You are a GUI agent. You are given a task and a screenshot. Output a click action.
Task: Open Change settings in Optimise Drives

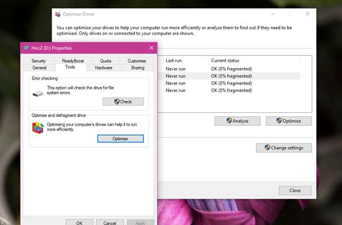pyautogui.click(x=284, y=148)
